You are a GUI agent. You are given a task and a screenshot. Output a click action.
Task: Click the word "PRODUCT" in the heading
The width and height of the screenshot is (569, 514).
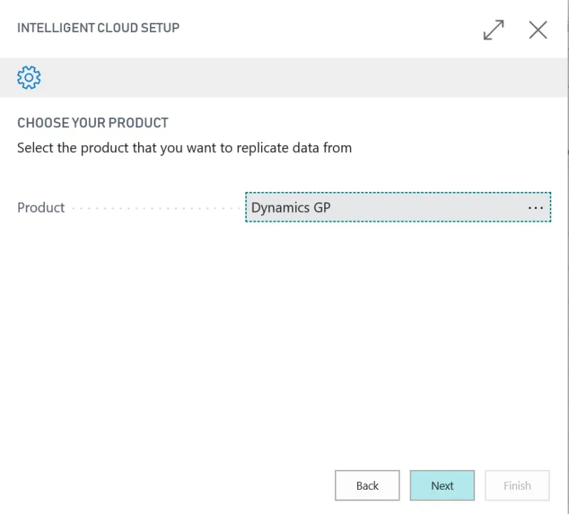tap(138, 123)
